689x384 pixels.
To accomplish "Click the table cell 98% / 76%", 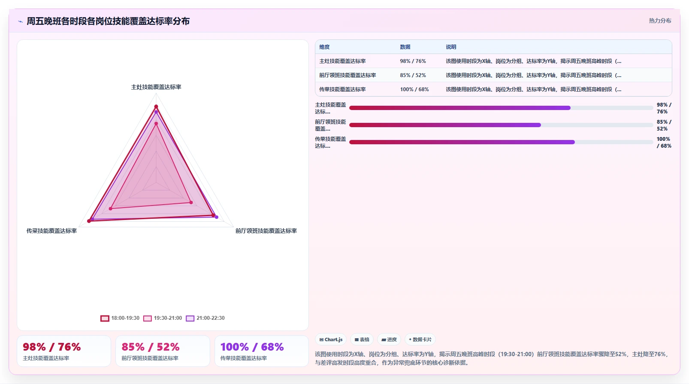I will (413, 61).
